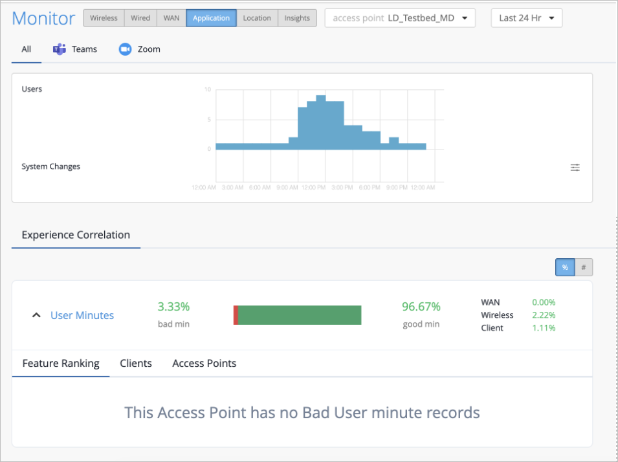618x462 pixels.
Task: Select the Application monitor tab
Action: (x=211, y=18)
